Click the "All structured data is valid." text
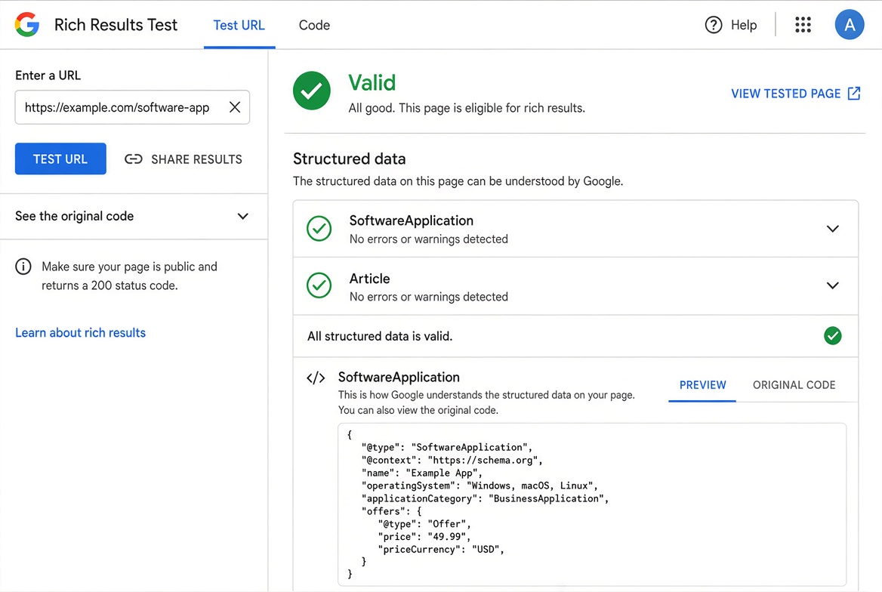 pos(380,337)
